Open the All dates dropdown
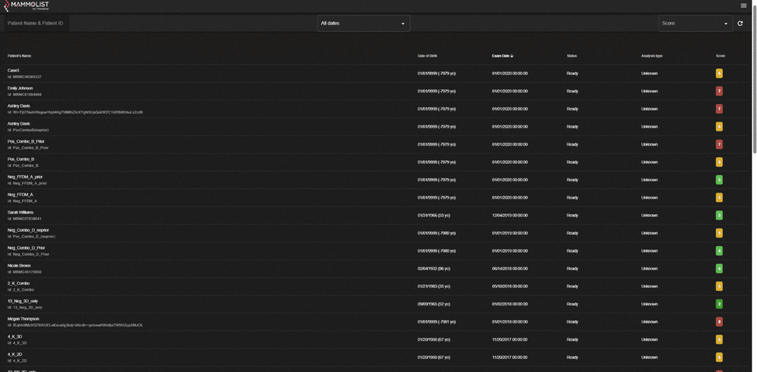This screenshot has width=757, height=372. coord(364,24)
